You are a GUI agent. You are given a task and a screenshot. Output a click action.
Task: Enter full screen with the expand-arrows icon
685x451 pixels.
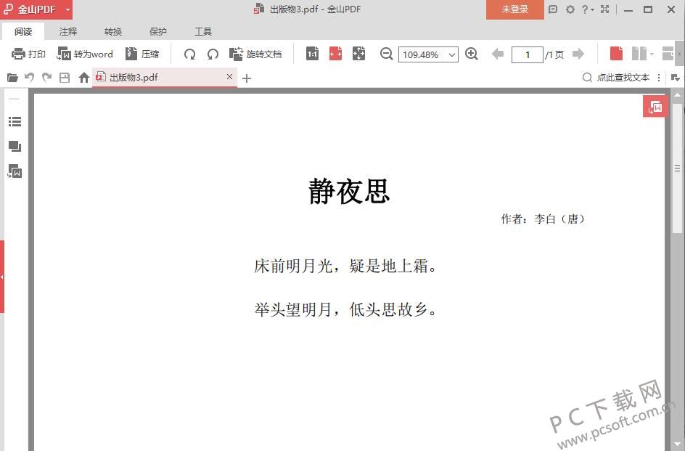605,9
